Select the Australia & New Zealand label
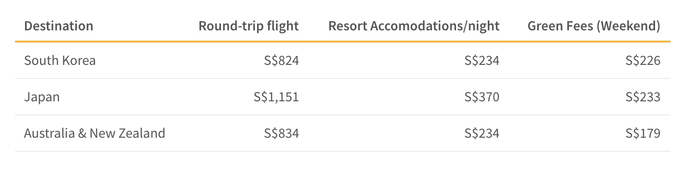Image resolution: width=693 pixels, height=183 pixels. (95, 133)
